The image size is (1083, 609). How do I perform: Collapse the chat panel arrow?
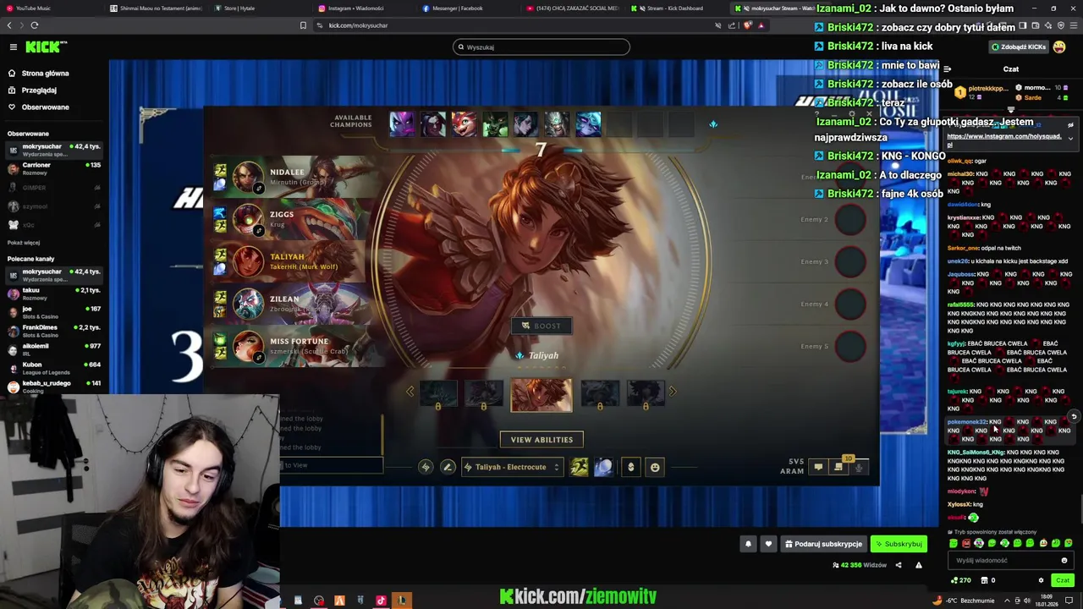pyautogui.click(x=947, y=69)
